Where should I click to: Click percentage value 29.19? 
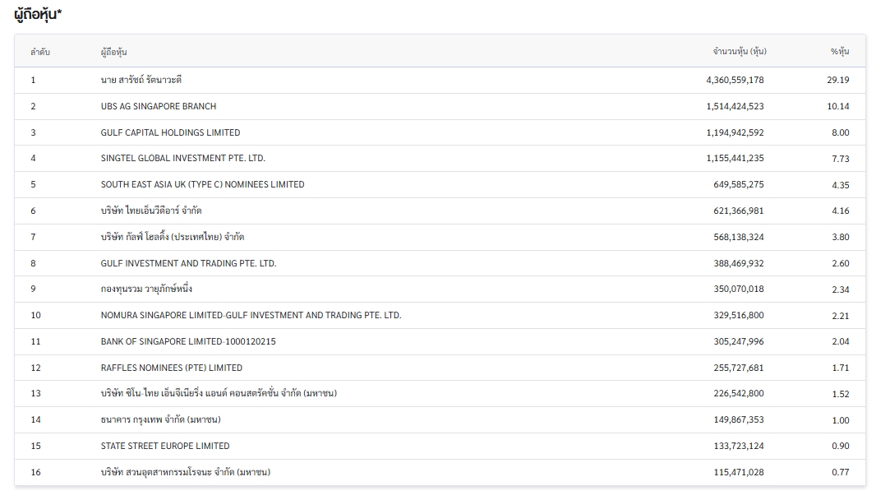point(838,80)
